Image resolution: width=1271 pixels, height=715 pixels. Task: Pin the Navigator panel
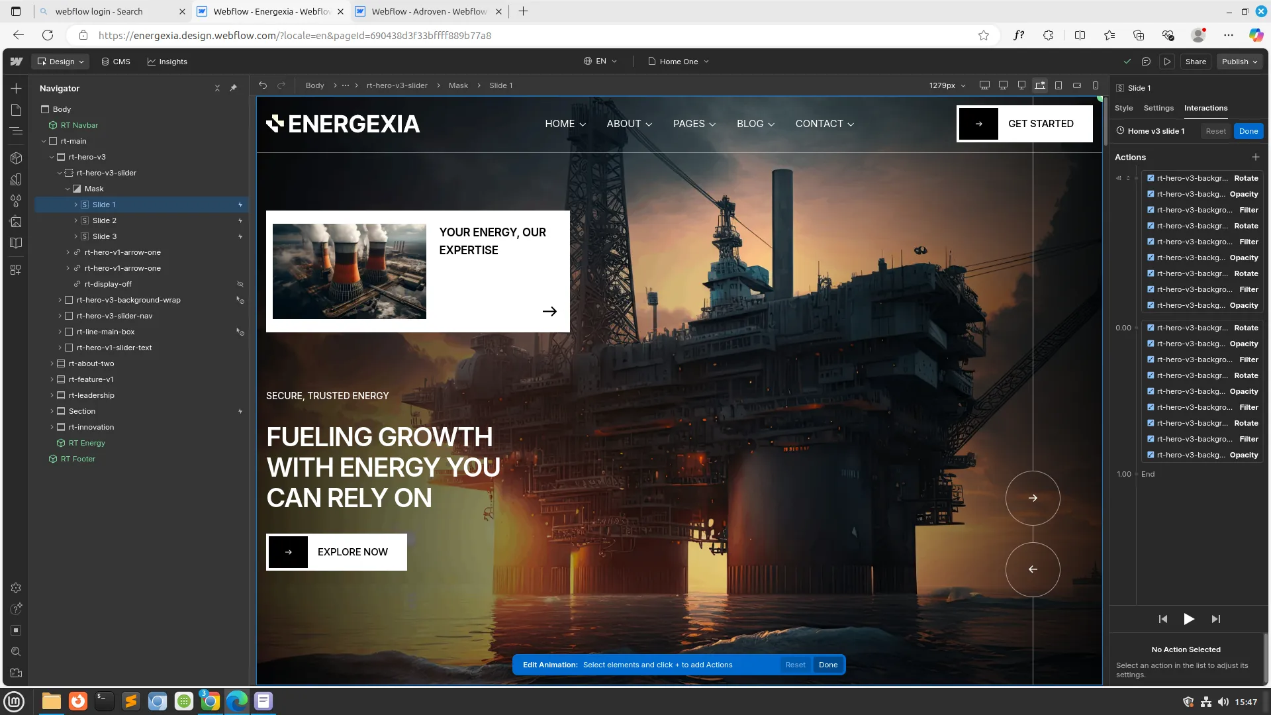click(233, 88)
